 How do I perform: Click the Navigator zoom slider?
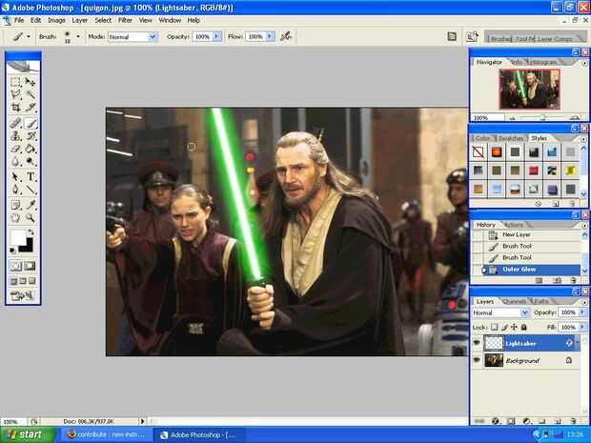pyautogui.click(x=542, y=117)
